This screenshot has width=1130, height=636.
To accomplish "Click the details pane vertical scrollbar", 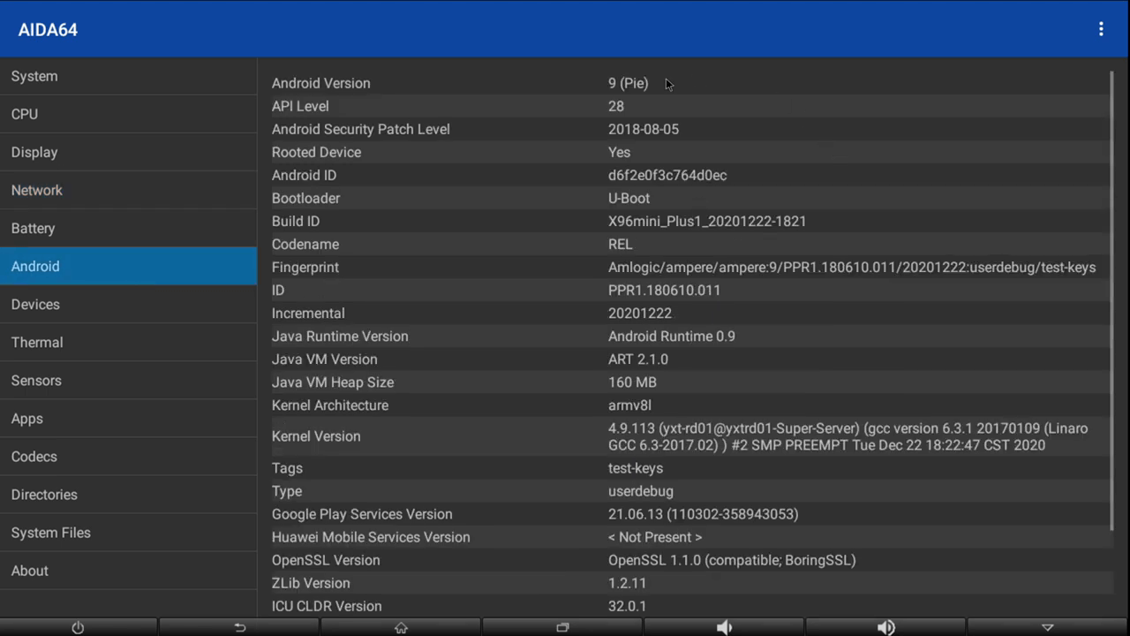I will [1111, 300].
